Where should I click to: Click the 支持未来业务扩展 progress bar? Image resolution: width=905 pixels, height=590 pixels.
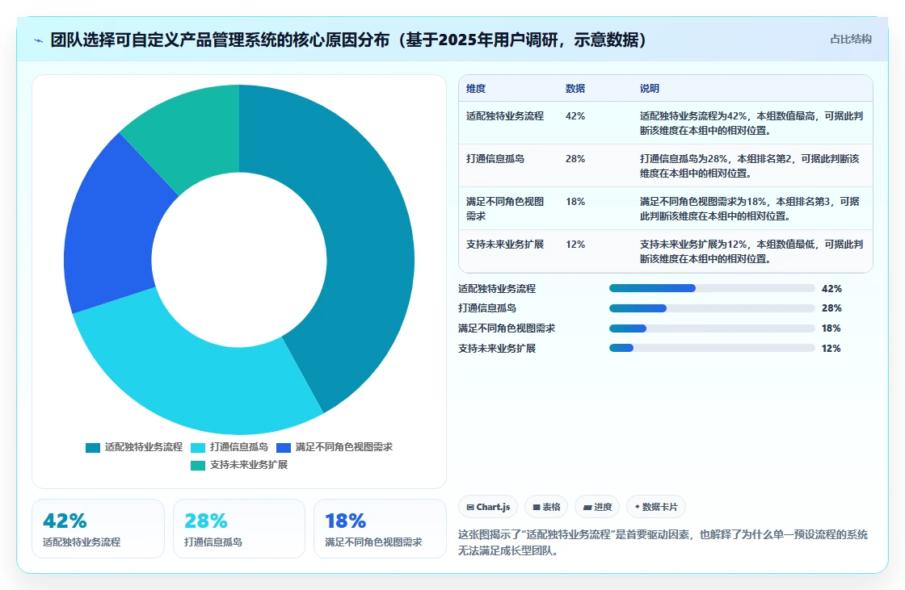[x=712, y=349]
